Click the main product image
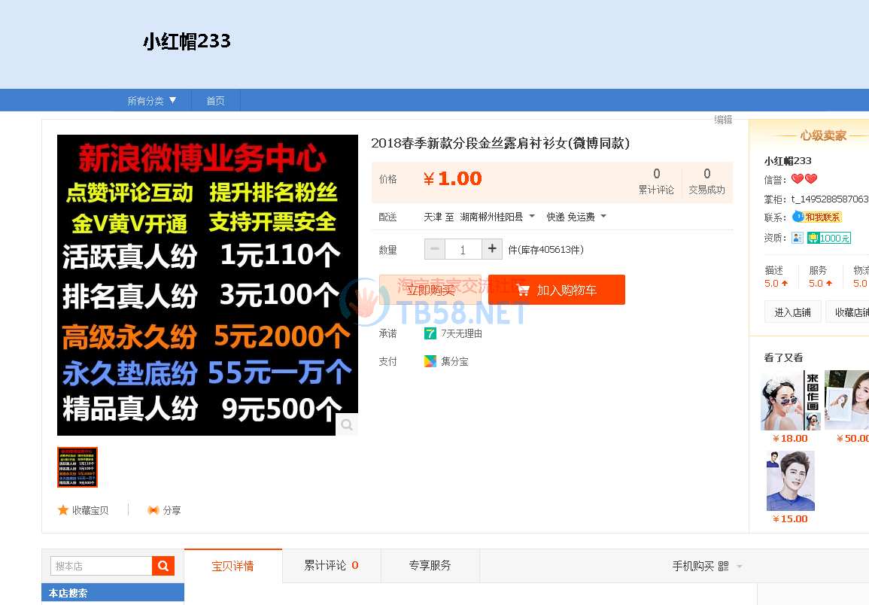This screenshot has width=869, height=605. click(207, 285)
